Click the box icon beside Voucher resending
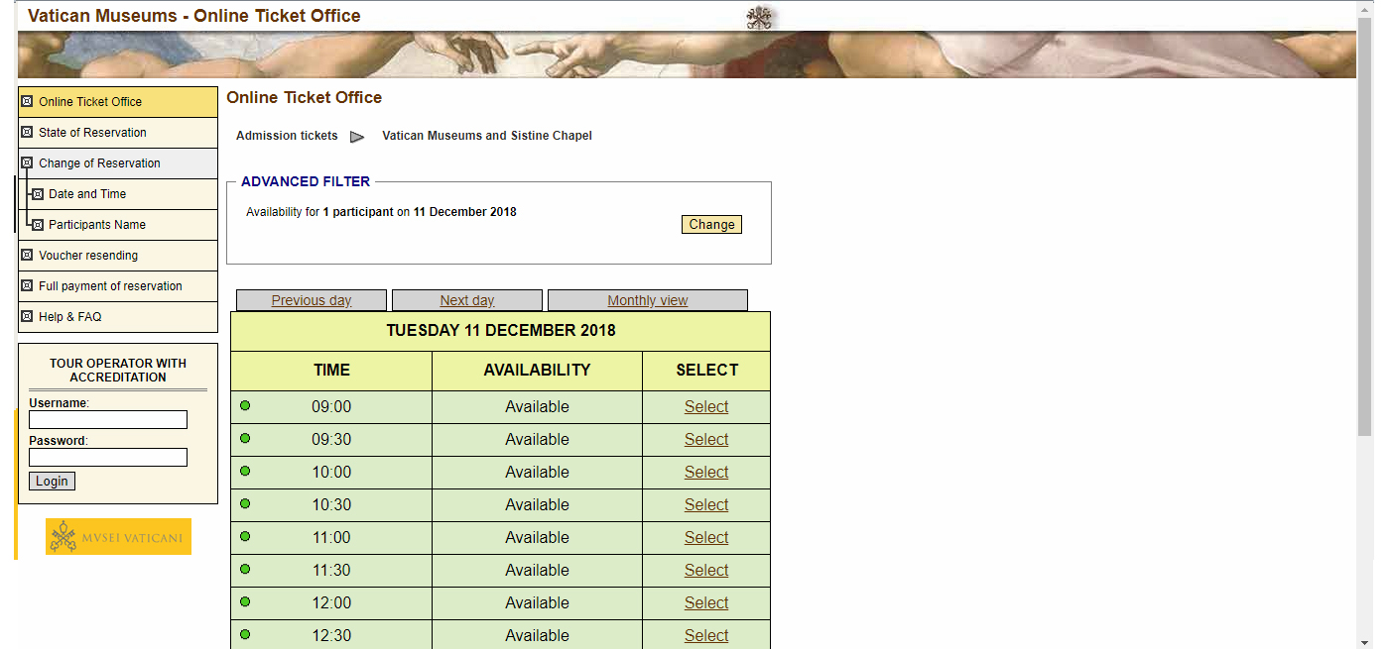Image resolution: width=1389 pixels, height=649 pixels. coord(27,255)
